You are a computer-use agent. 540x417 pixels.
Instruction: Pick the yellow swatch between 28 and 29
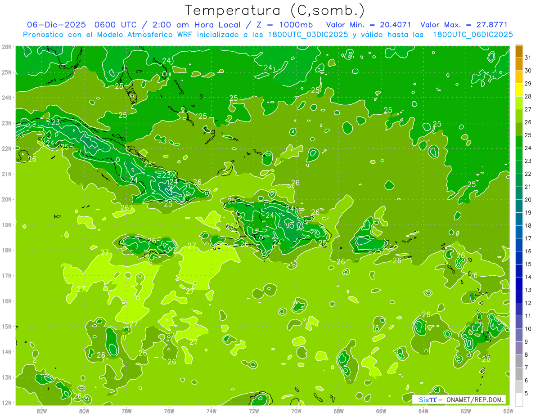519,90
